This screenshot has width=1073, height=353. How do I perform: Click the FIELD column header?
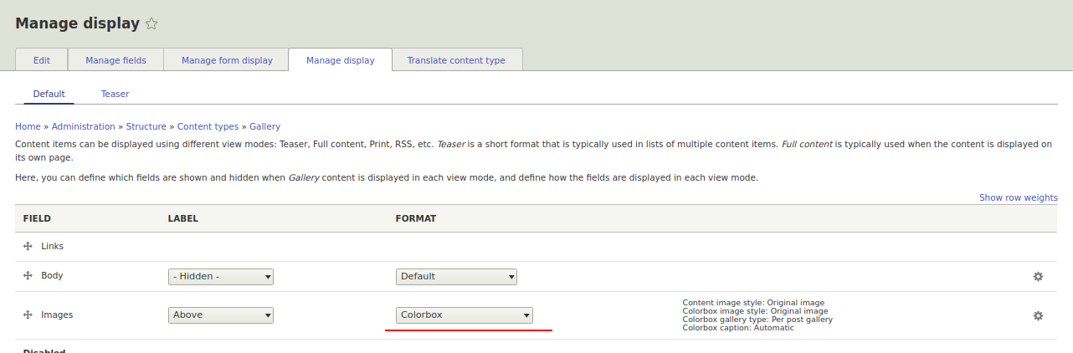[x=37, y=218]
